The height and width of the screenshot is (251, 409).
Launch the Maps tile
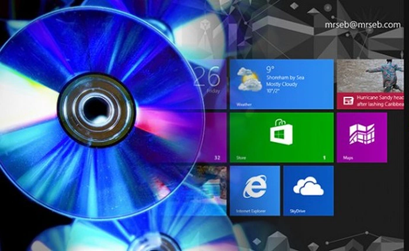(362, 137)
